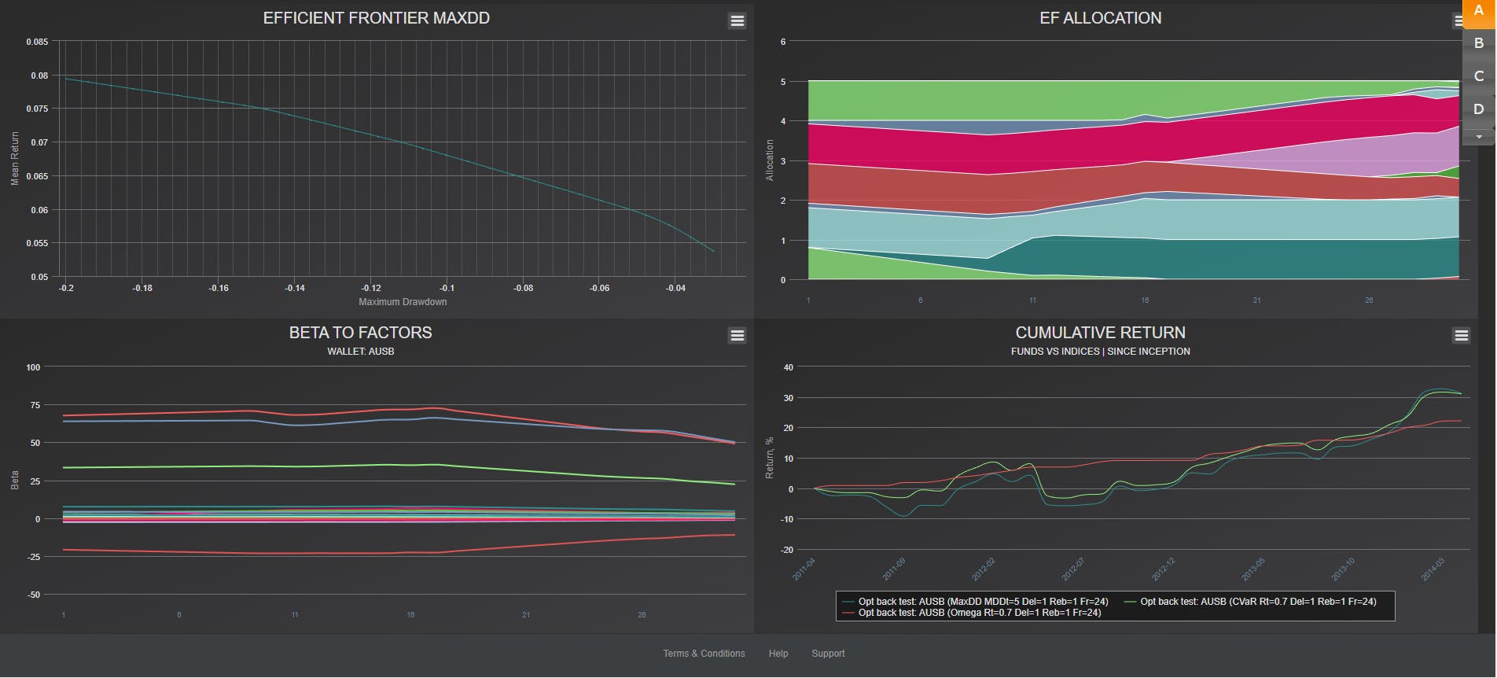The image size is (1497, 678).
Task: Open the Support link
Action: pyautogui.click(x=828, y=654)
